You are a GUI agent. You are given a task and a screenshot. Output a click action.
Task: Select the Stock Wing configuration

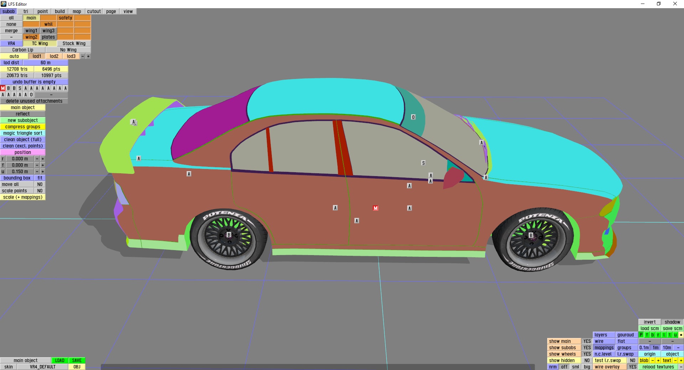[74, 43]
